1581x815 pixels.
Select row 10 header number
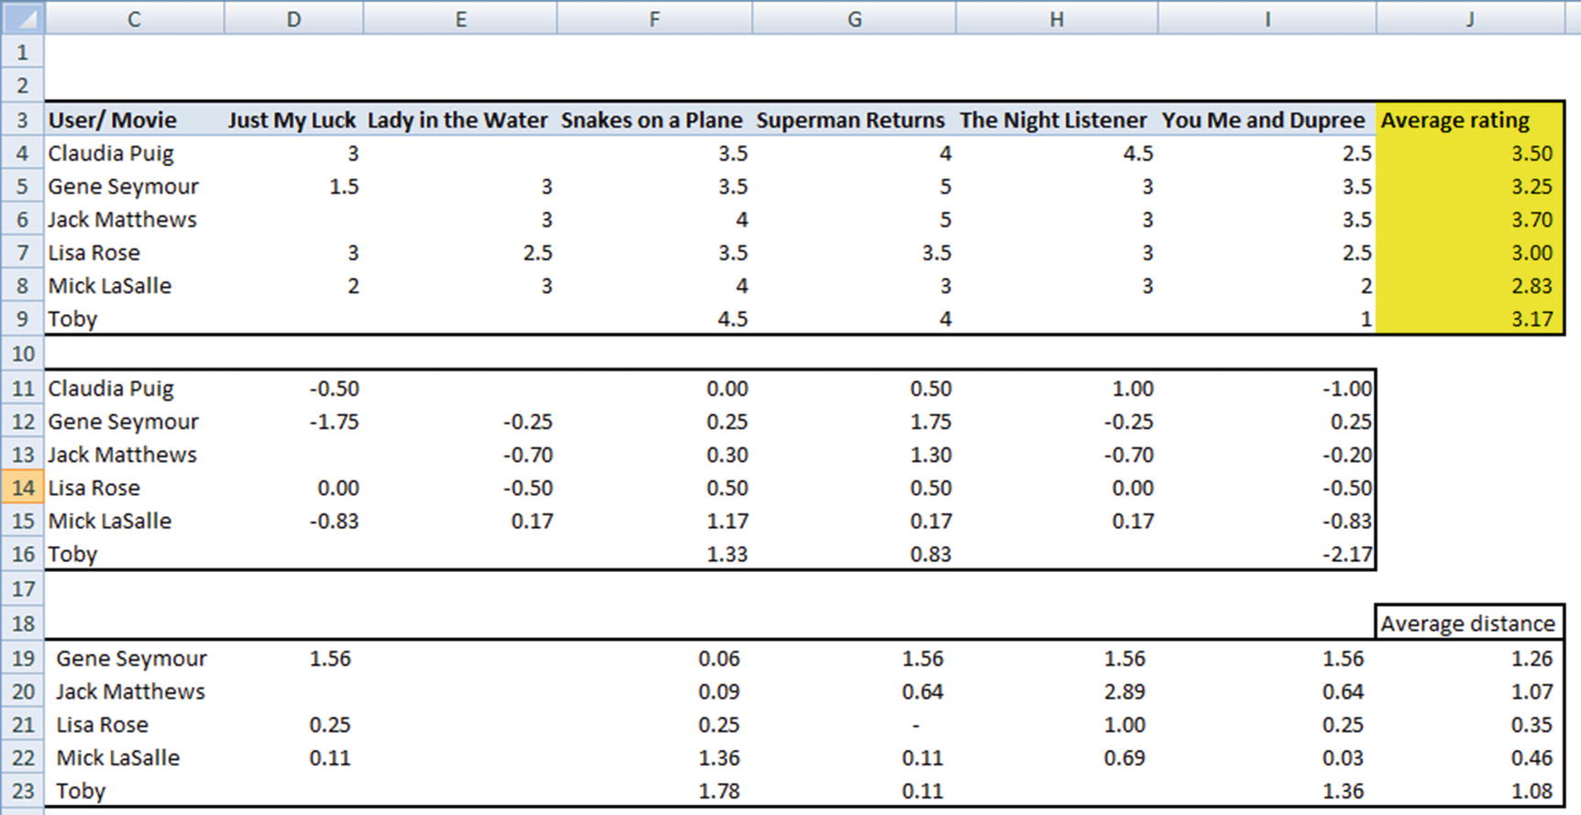tap(23, 354)
